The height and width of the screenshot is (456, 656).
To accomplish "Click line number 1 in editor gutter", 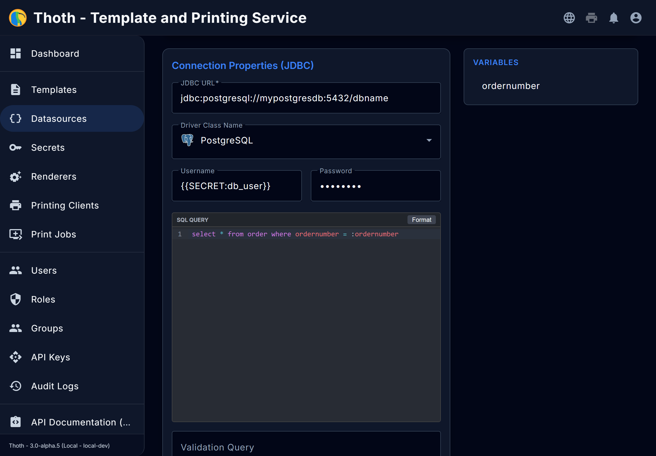I will (x=180, y=234).
